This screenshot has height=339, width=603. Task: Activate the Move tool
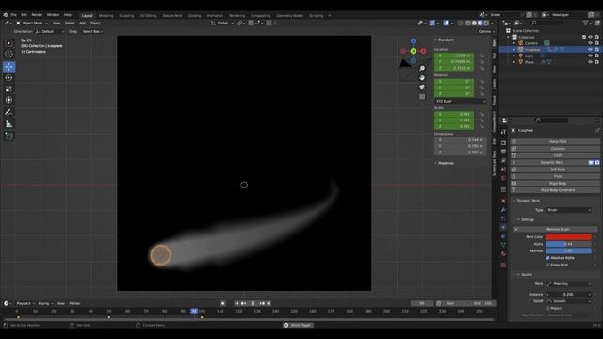coord(8,67)
